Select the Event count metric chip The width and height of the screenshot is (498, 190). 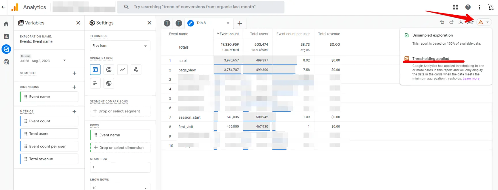click(x=49, y=121)
